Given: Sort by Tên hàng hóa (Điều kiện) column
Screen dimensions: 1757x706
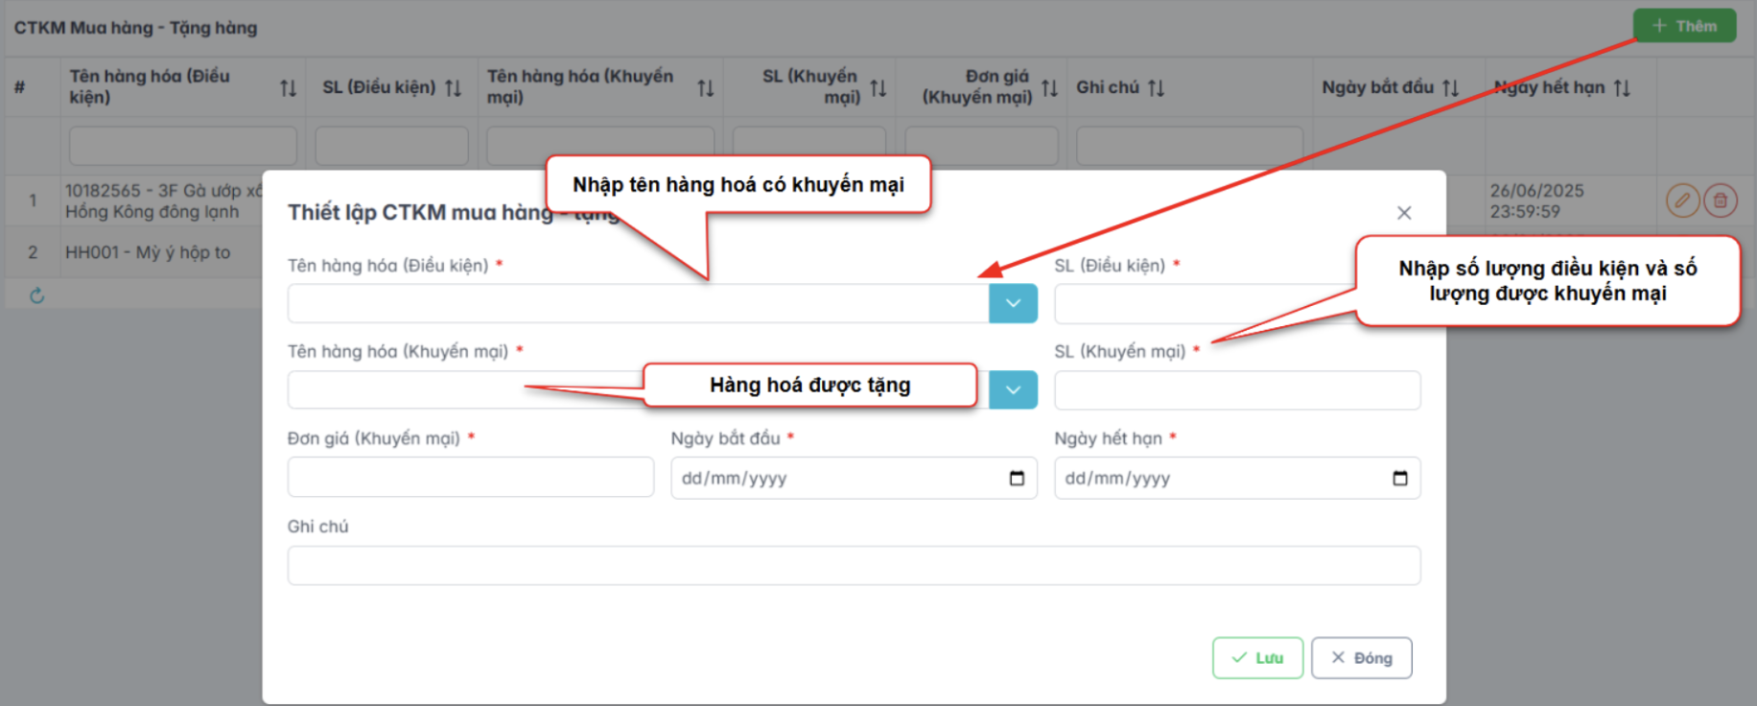Looking at the screenshot, I should point(288,88).
